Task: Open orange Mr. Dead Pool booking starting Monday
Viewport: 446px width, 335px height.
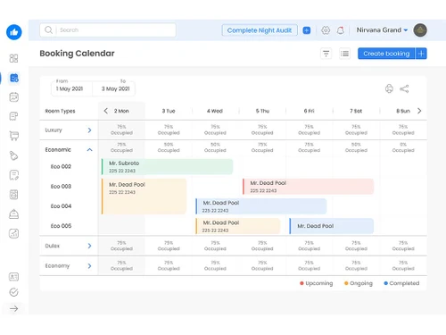Action: pyautogui.click(x=144, y=197)
